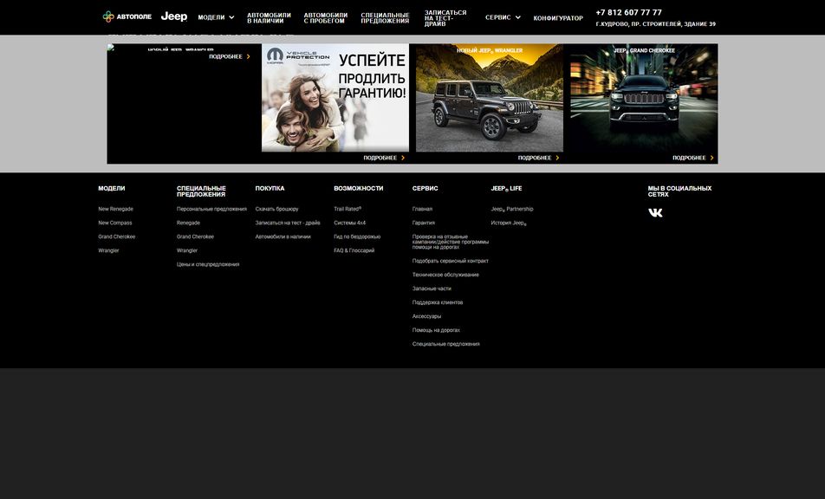Open the Персональные предложения footer link

211,210
